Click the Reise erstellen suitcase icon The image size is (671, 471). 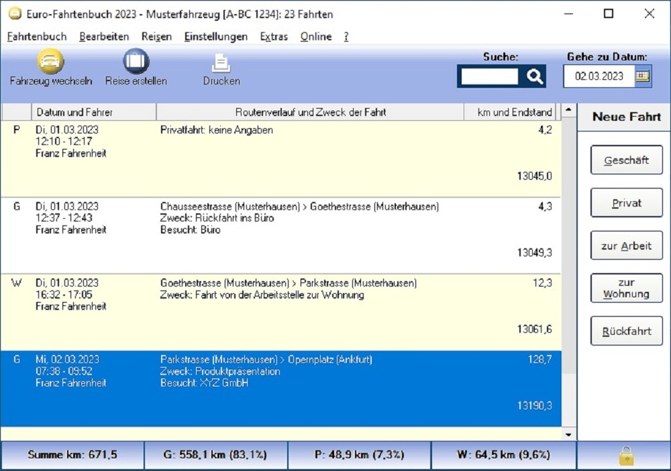tap(136, 61)
